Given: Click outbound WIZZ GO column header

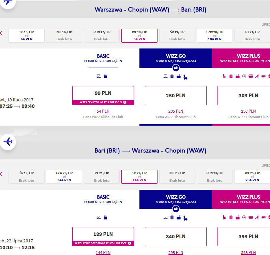Looking at the screenshot, I should (176, 58).
